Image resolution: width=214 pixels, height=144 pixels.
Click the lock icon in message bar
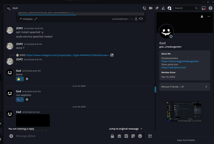click(112, 136)
